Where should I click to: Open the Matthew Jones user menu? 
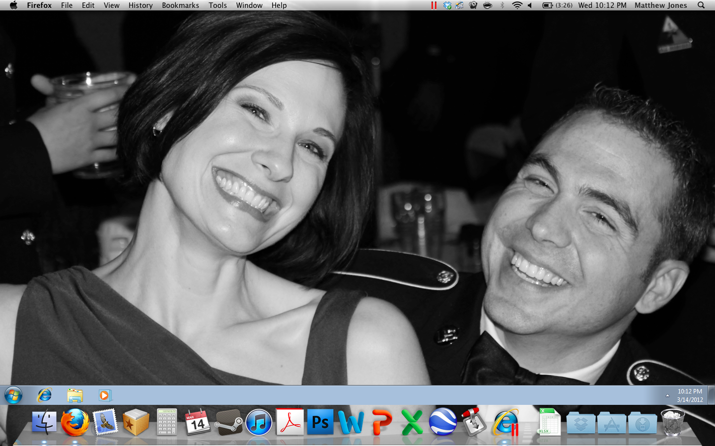coord(660,5)
